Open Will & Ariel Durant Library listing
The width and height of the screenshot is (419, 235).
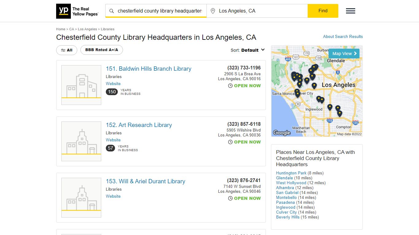pyautogui.click(x=145, y=181)
